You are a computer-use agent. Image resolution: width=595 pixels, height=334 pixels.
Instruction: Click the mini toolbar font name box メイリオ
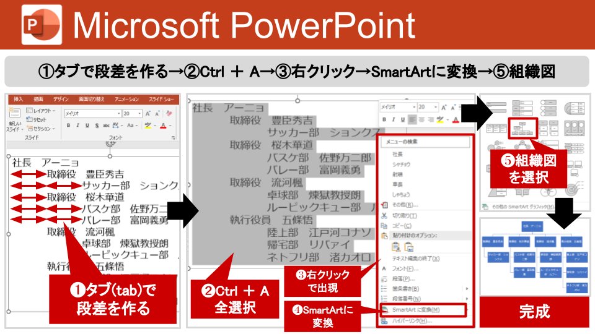[x=398, y=107]
